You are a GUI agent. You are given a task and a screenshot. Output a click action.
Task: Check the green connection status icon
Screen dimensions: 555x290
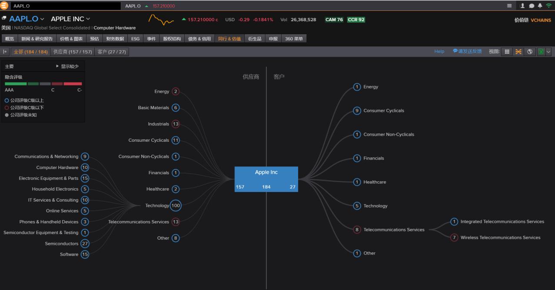pos(549,6)
